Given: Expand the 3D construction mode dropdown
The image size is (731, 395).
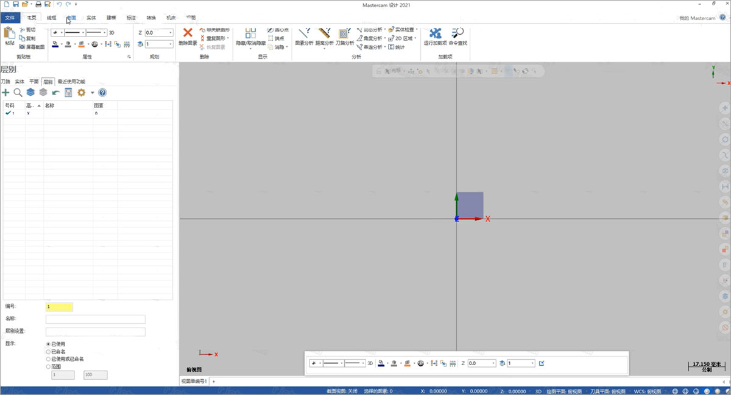Looking at the screenshot, I should coord(111,32).
